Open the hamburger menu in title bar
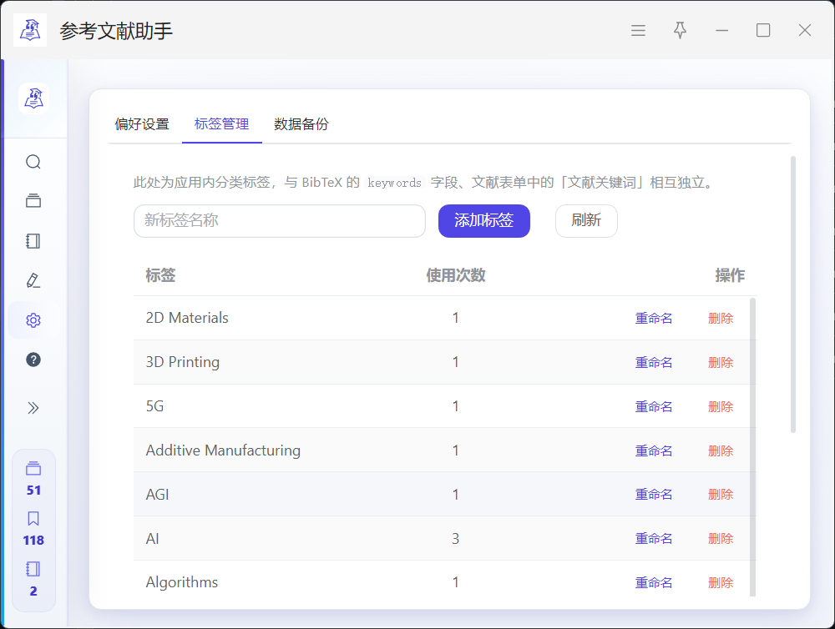 [x=638, y=31]
